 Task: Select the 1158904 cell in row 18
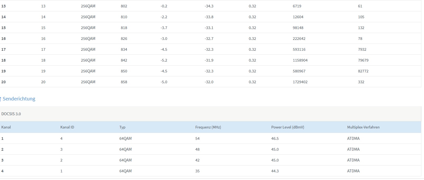300,60
